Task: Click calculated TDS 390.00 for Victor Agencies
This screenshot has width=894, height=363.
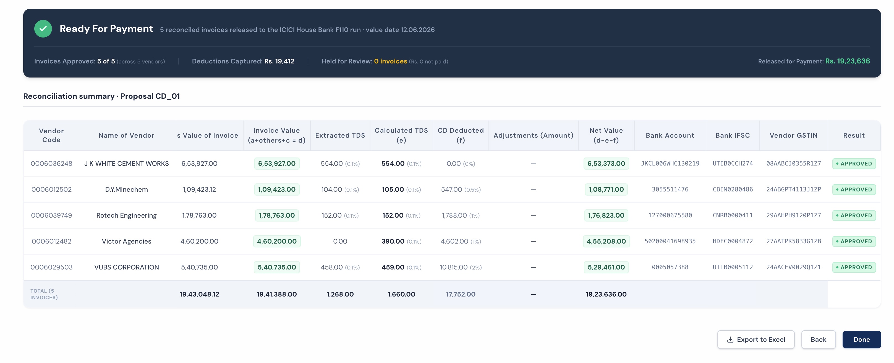Action: (x=401, y=241)
